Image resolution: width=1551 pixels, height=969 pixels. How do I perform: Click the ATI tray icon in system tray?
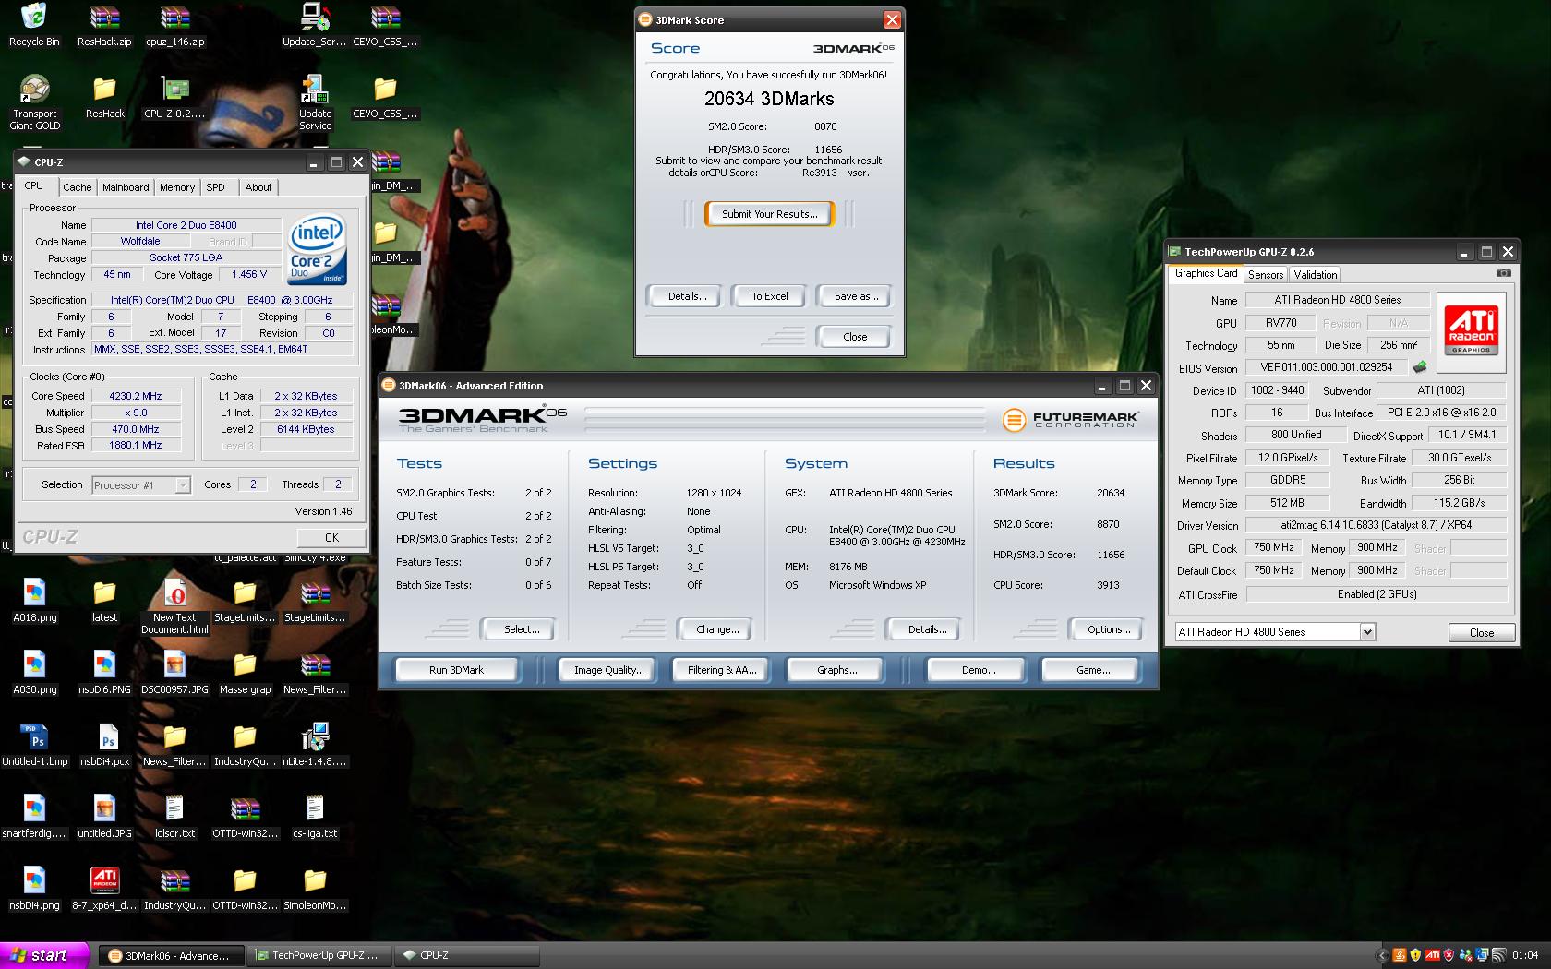1432,955
